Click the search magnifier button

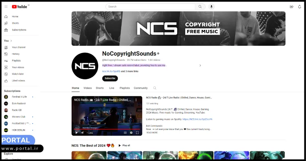(x=200, y=6)
